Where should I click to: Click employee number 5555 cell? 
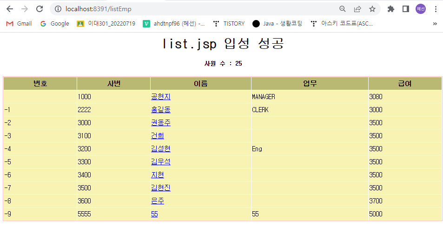[x=113, y=214]
